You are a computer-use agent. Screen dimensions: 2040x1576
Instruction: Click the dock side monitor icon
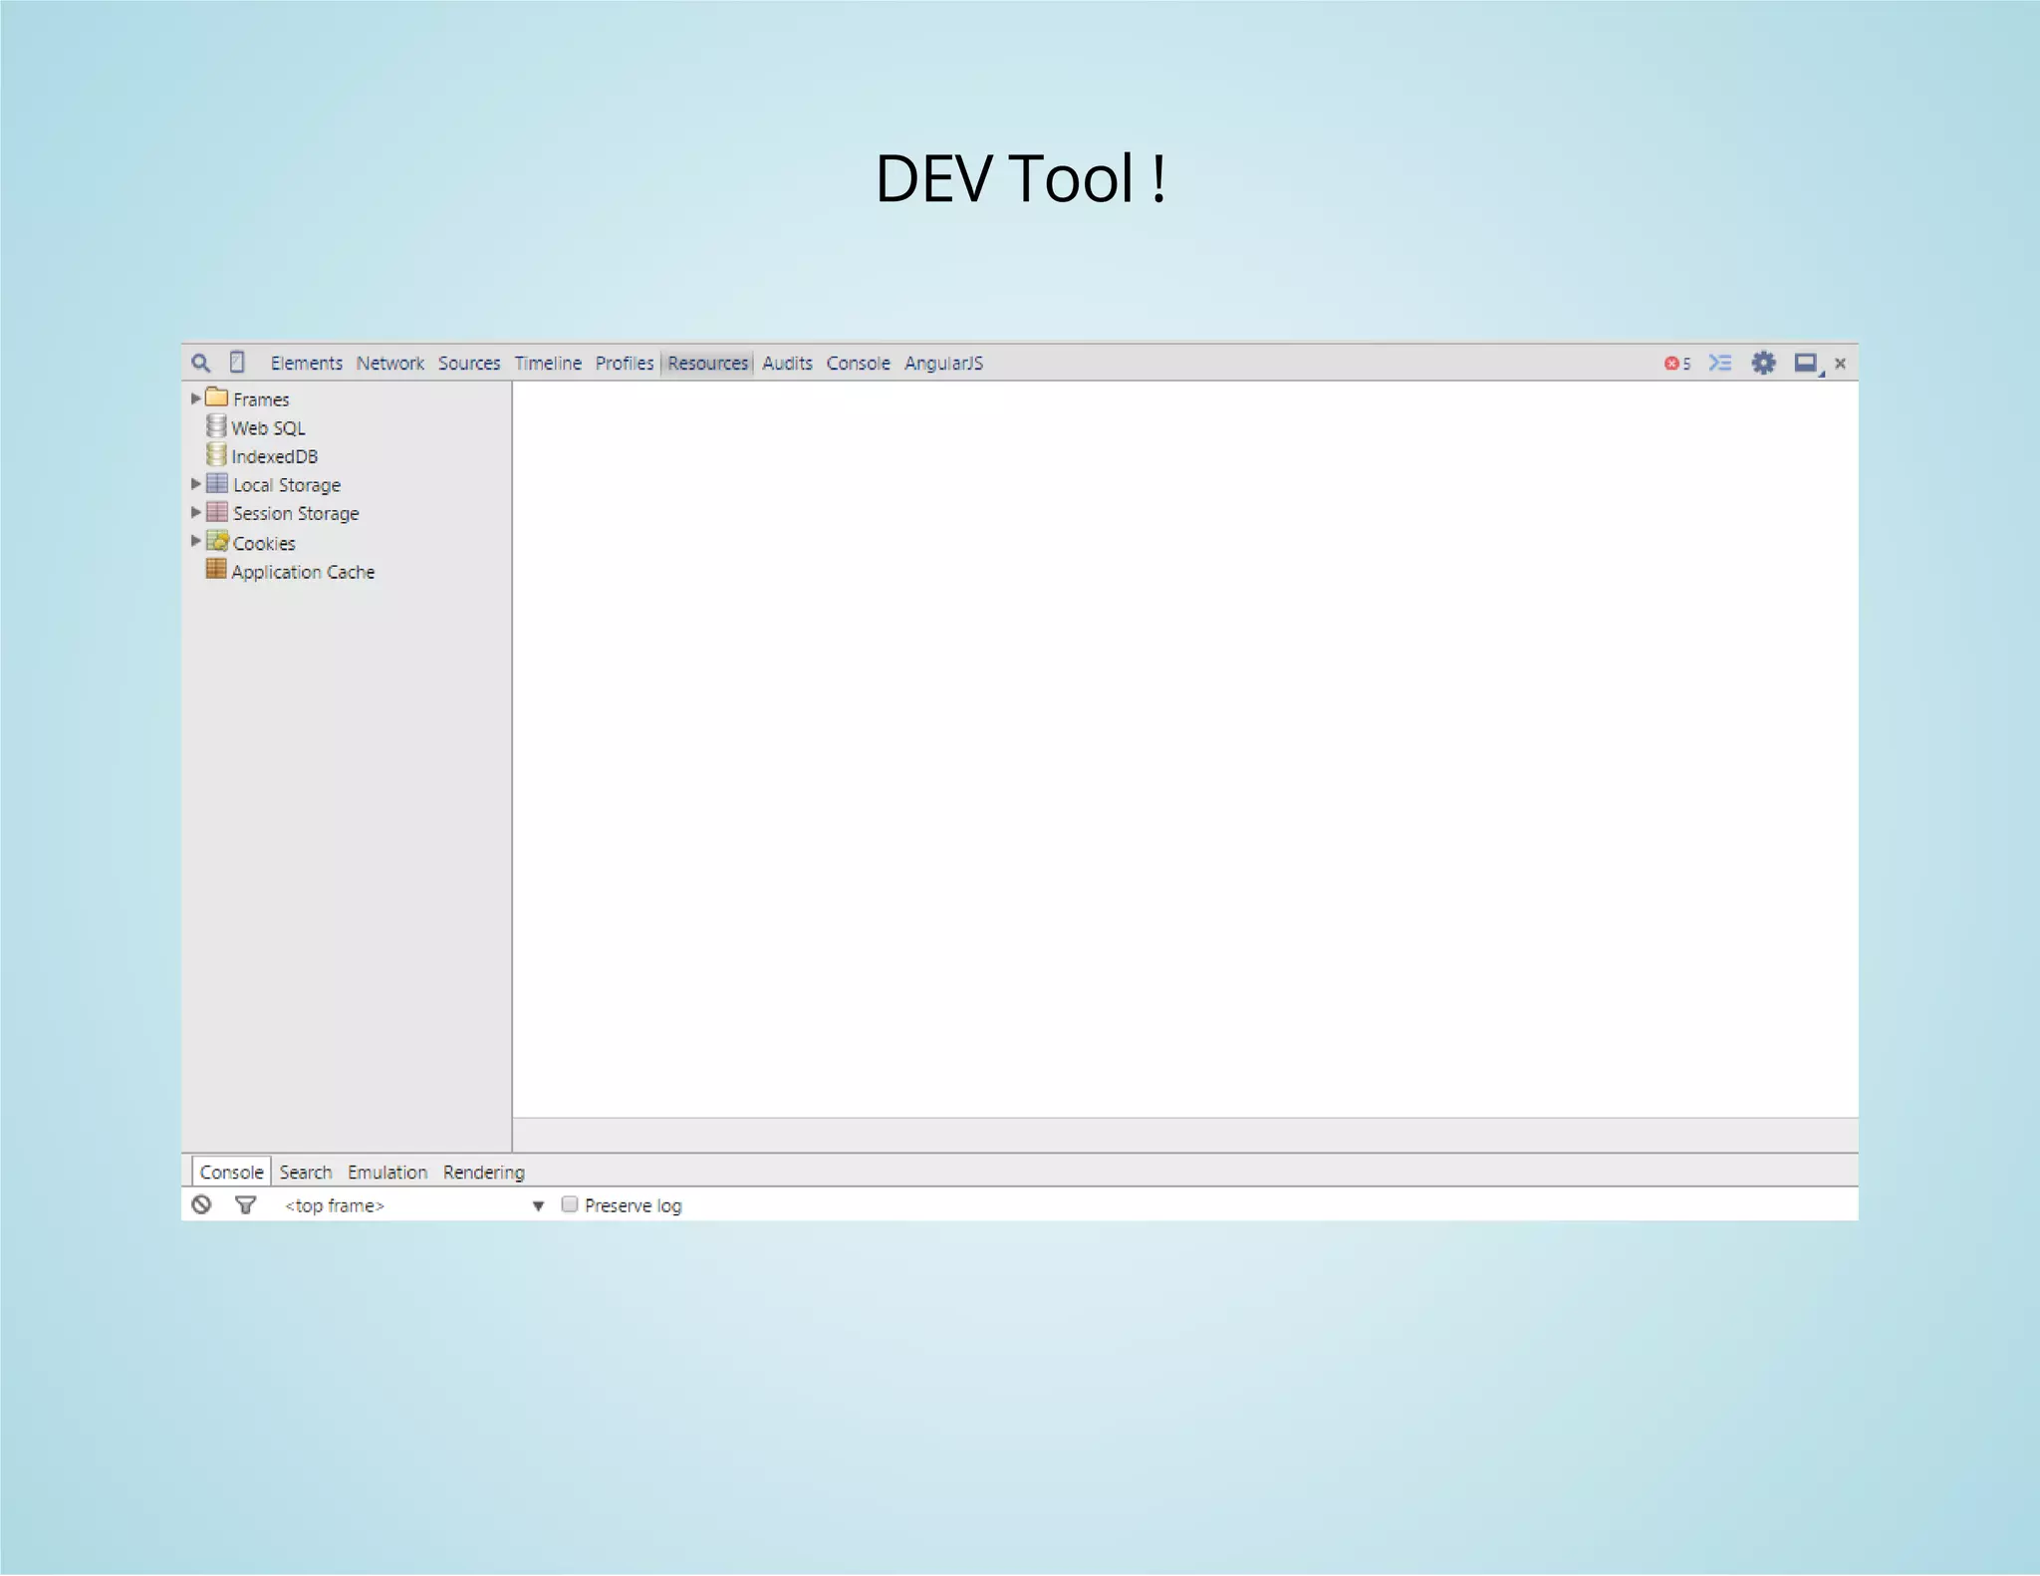[x=1808, y=364]
